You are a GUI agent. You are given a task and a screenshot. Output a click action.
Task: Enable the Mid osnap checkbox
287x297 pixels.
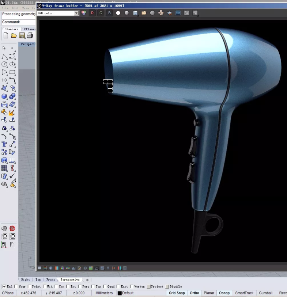[45, 286]
